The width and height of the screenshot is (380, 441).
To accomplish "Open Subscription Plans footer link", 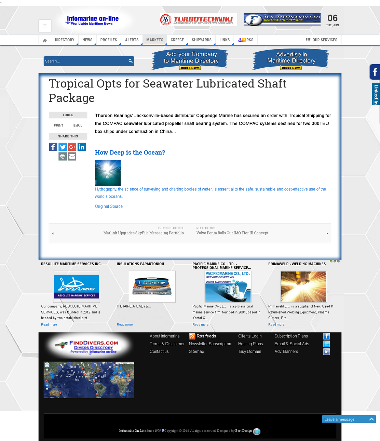I will [x=291, y=336].
